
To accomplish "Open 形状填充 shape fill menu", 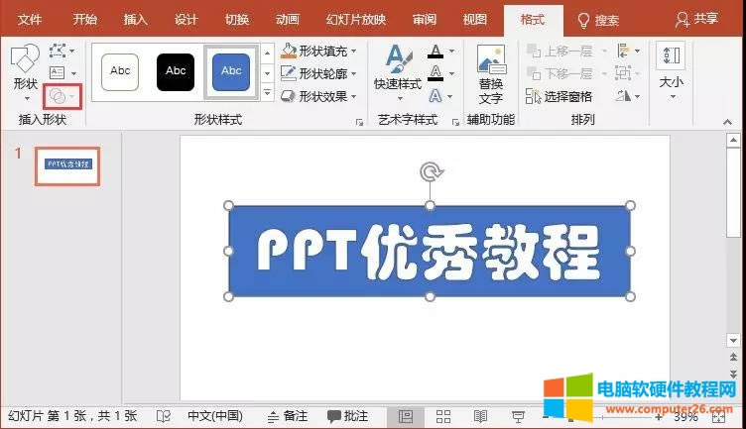I will (318, 51).
